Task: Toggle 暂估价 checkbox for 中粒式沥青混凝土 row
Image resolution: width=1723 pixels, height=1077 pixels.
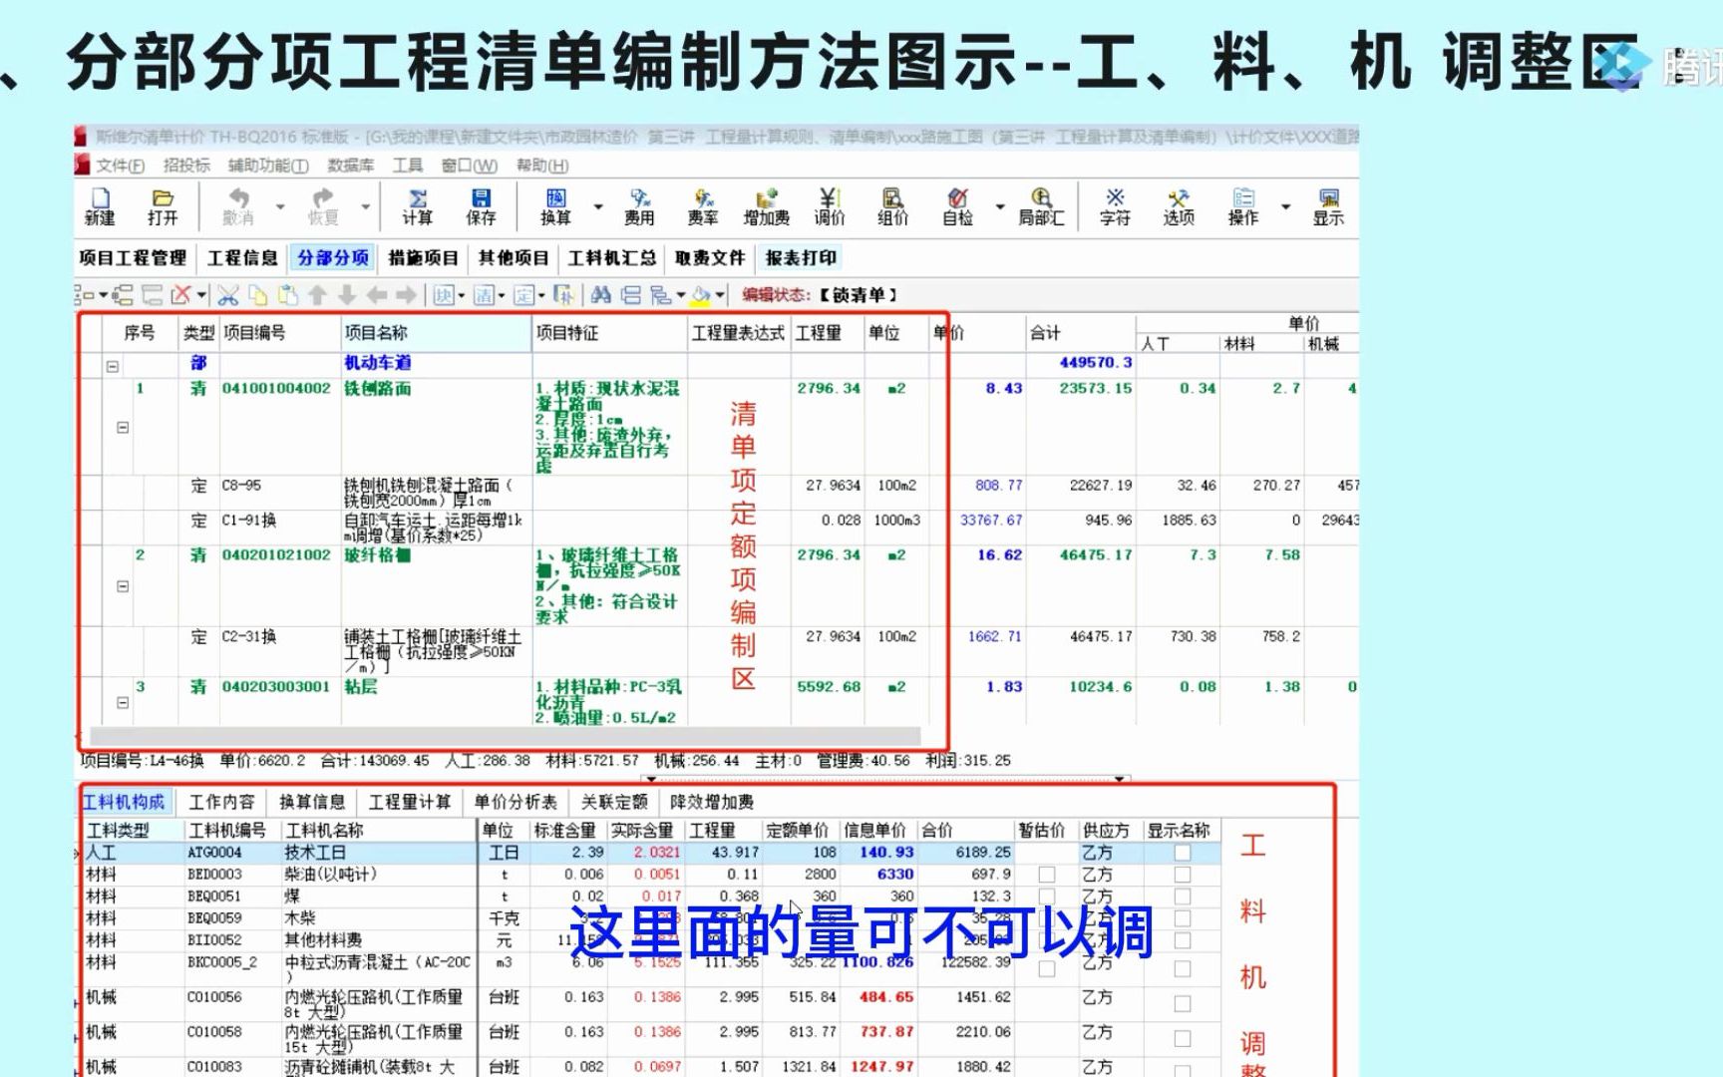Action: [1047, 969]
